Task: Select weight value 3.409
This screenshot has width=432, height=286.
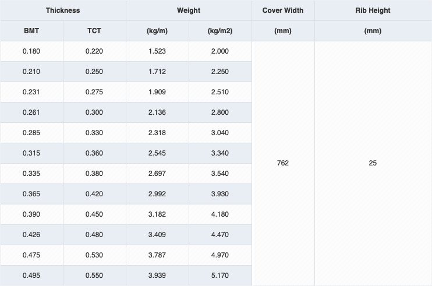Action: 157,235
